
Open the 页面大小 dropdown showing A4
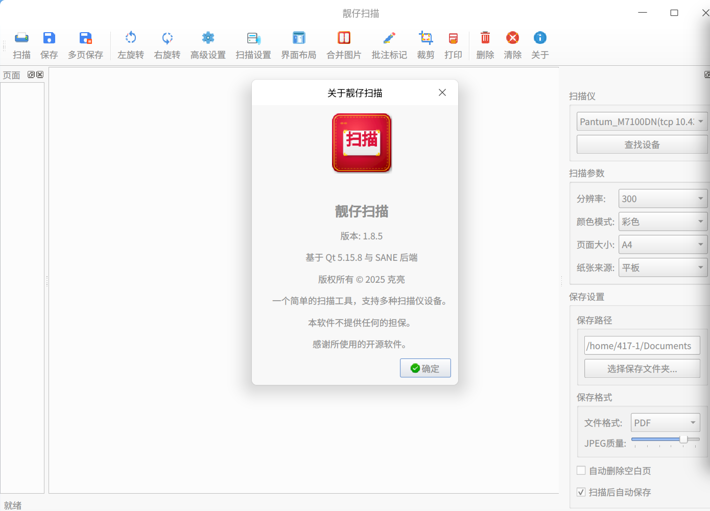tap(663, 245)
